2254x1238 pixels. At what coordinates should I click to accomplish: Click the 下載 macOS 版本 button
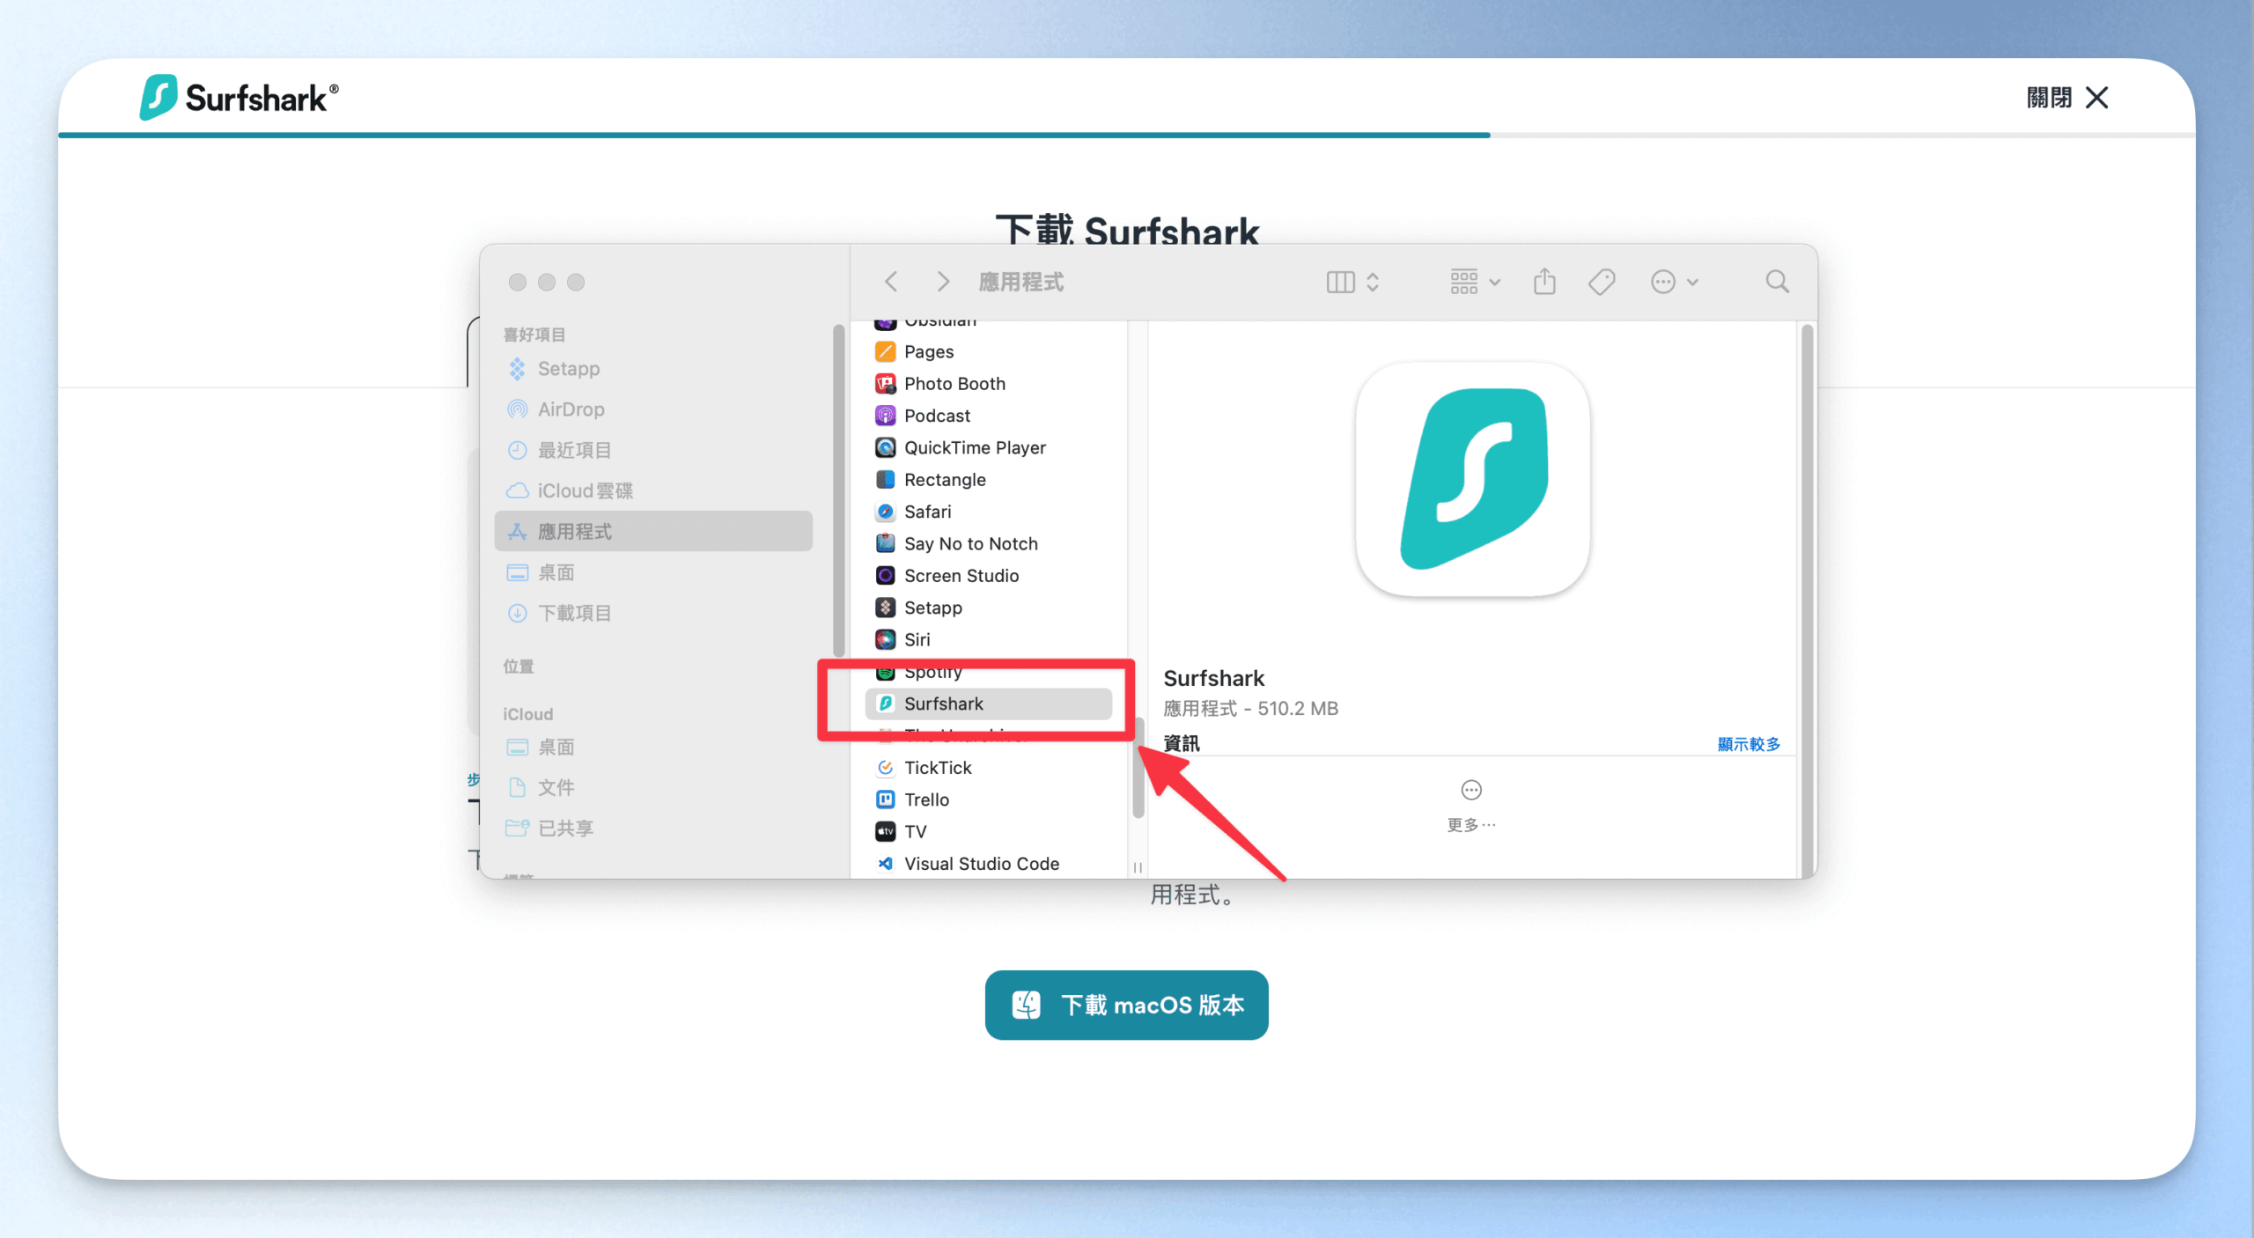[x=1126, y=1005]
